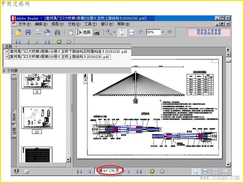
Task: Click status bar green Previous View button
Action: [152, 171]
